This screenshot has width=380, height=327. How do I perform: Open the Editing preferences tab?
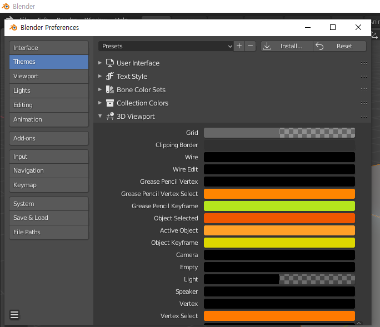coord(49,105)
